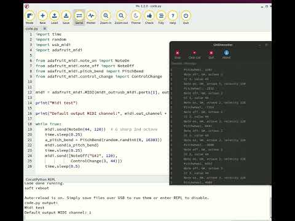Click line 2 'import random'
The image size is (295, 221).
[x=51, y=39]
